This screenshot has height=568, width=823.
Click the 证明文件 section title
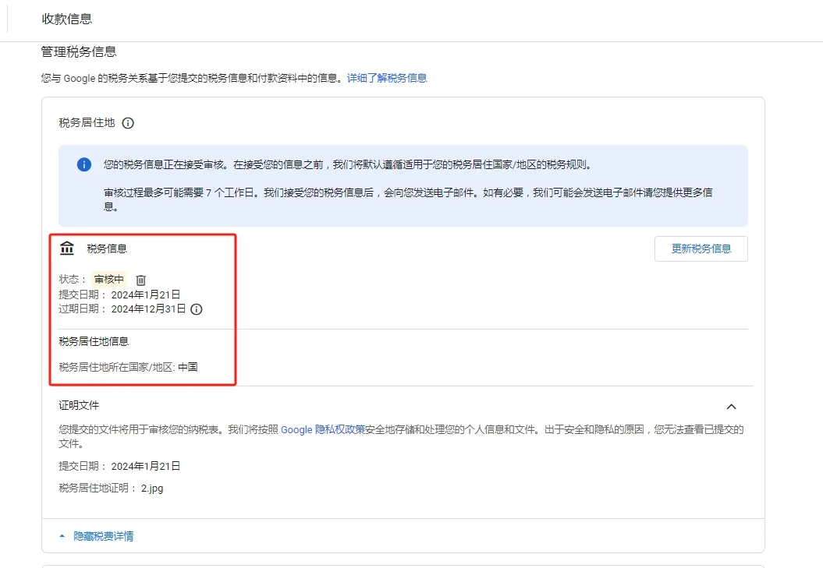pyautogui.click(x=79, y=405)
